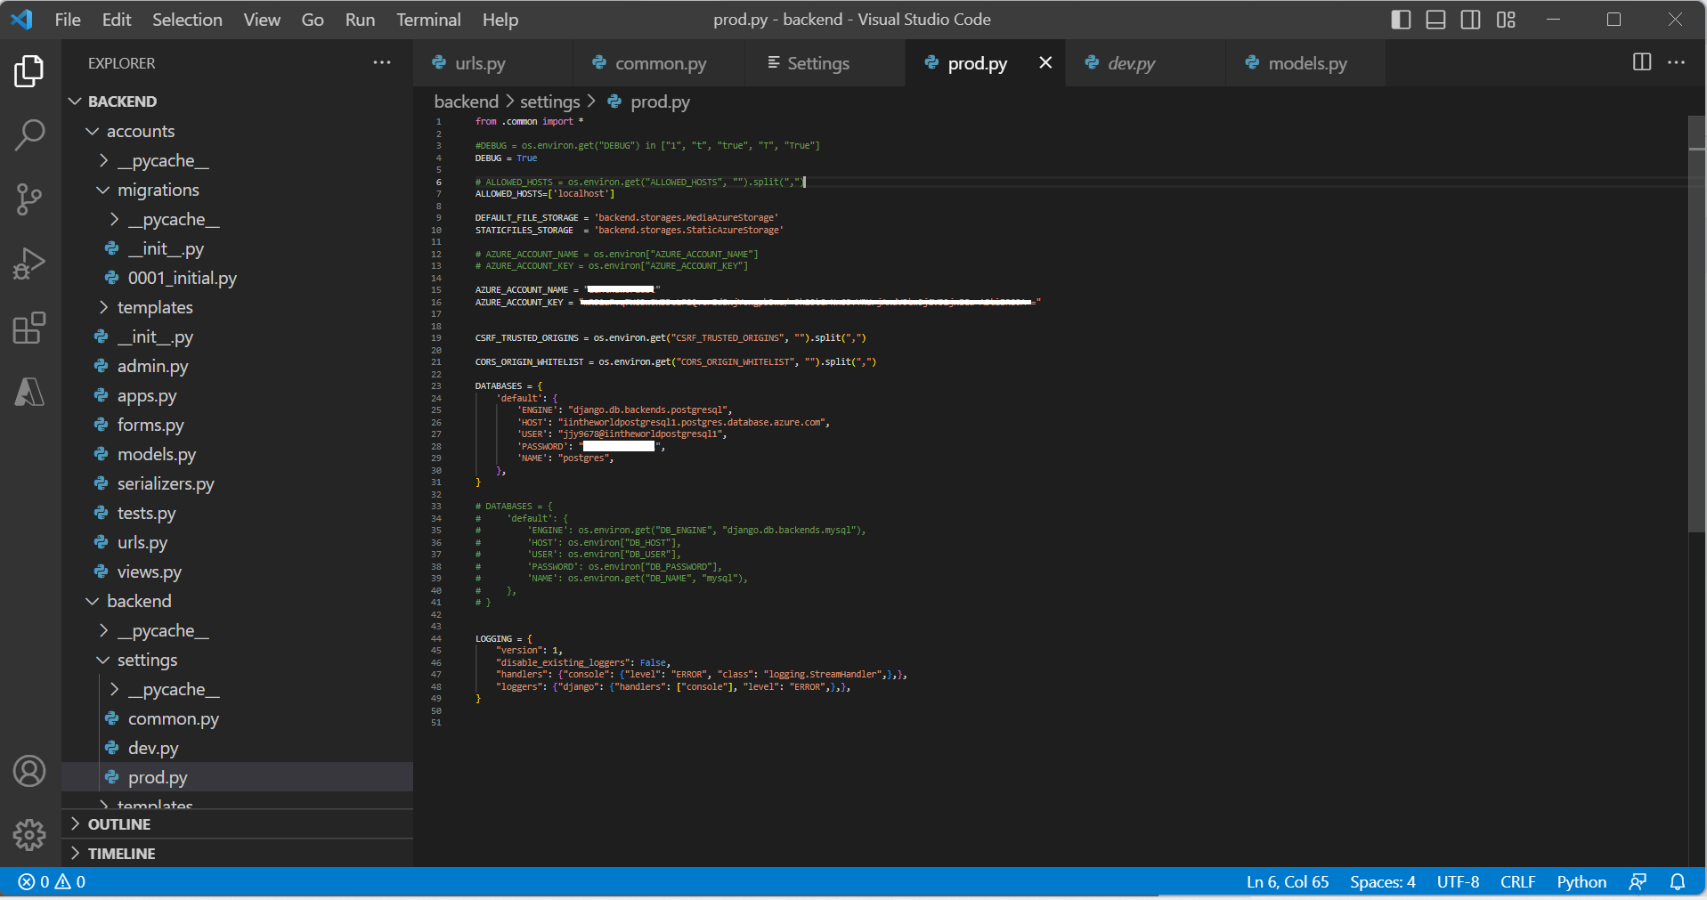
Task: Open views.py in explorer
Action: 237,572
